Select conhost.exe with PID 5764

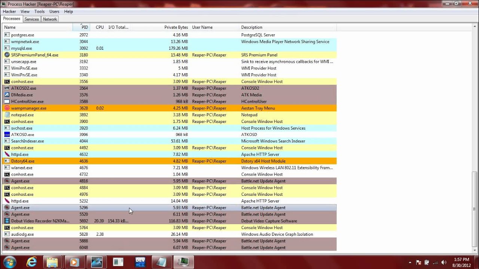point(170,228)
